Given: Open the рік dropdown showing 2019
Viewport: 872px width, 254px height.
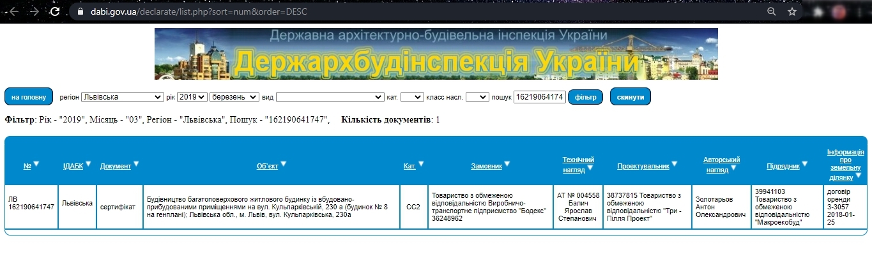Looking at the screenshot, I should click(192, 97).
